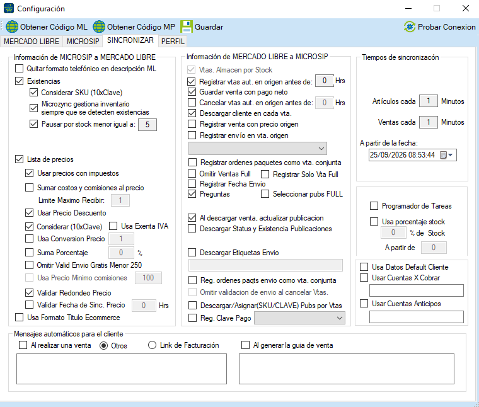Uncheck Lista de precios
This screenshot has width=479, height=407.
point(20,159)
